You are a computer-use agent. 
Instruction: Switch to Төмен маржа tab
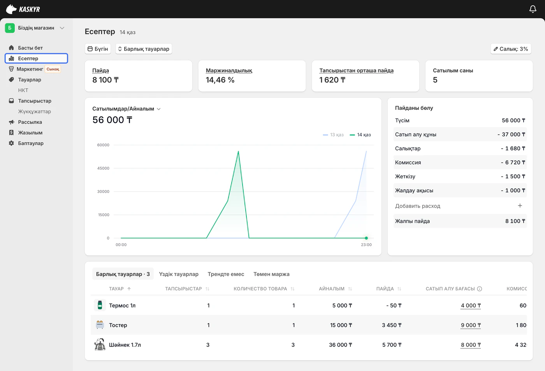(x=271, y=274)
